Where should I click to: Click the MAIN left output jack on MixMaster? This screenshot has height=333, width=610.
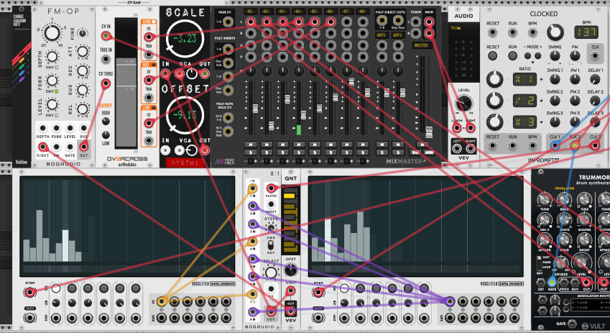click(x=429, y=22)
